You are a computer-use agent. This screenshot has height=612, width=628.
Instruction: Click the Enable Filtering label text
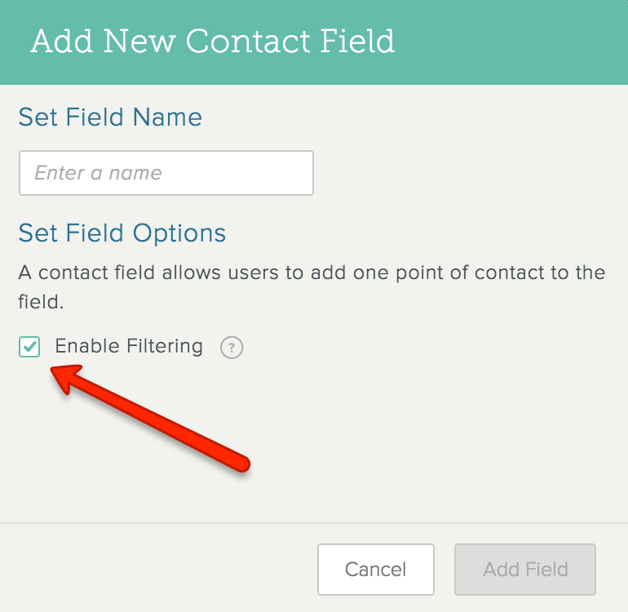tap(129, 346)
